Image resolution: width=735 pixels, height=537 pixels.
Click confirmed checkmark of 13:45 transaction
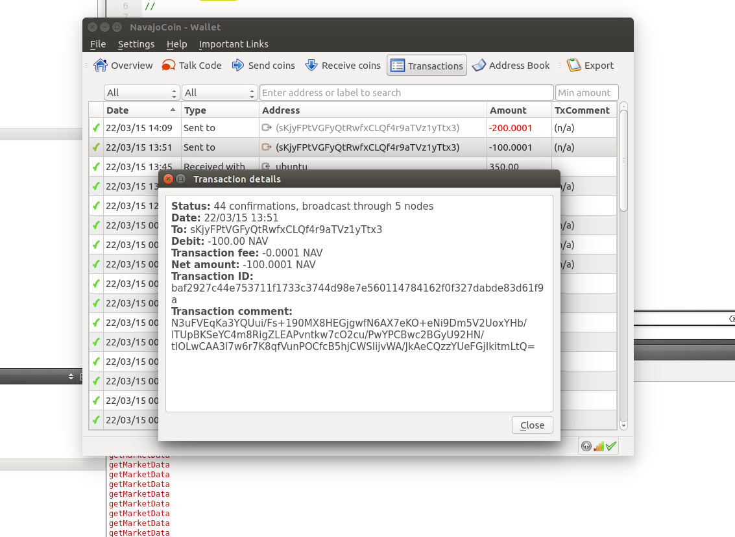[x=96, y=167]
